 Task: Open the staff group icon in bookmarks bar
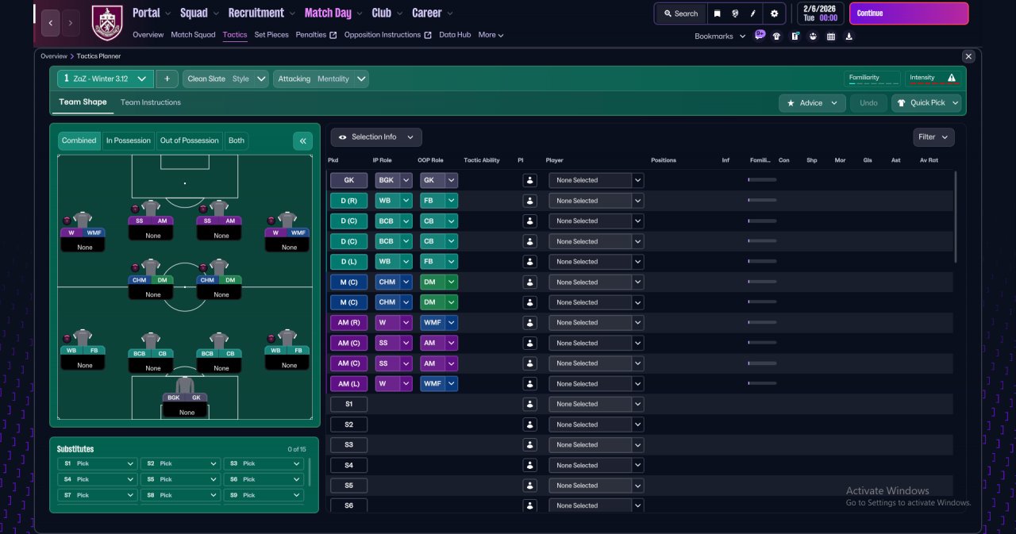click(x=813, y=36)
